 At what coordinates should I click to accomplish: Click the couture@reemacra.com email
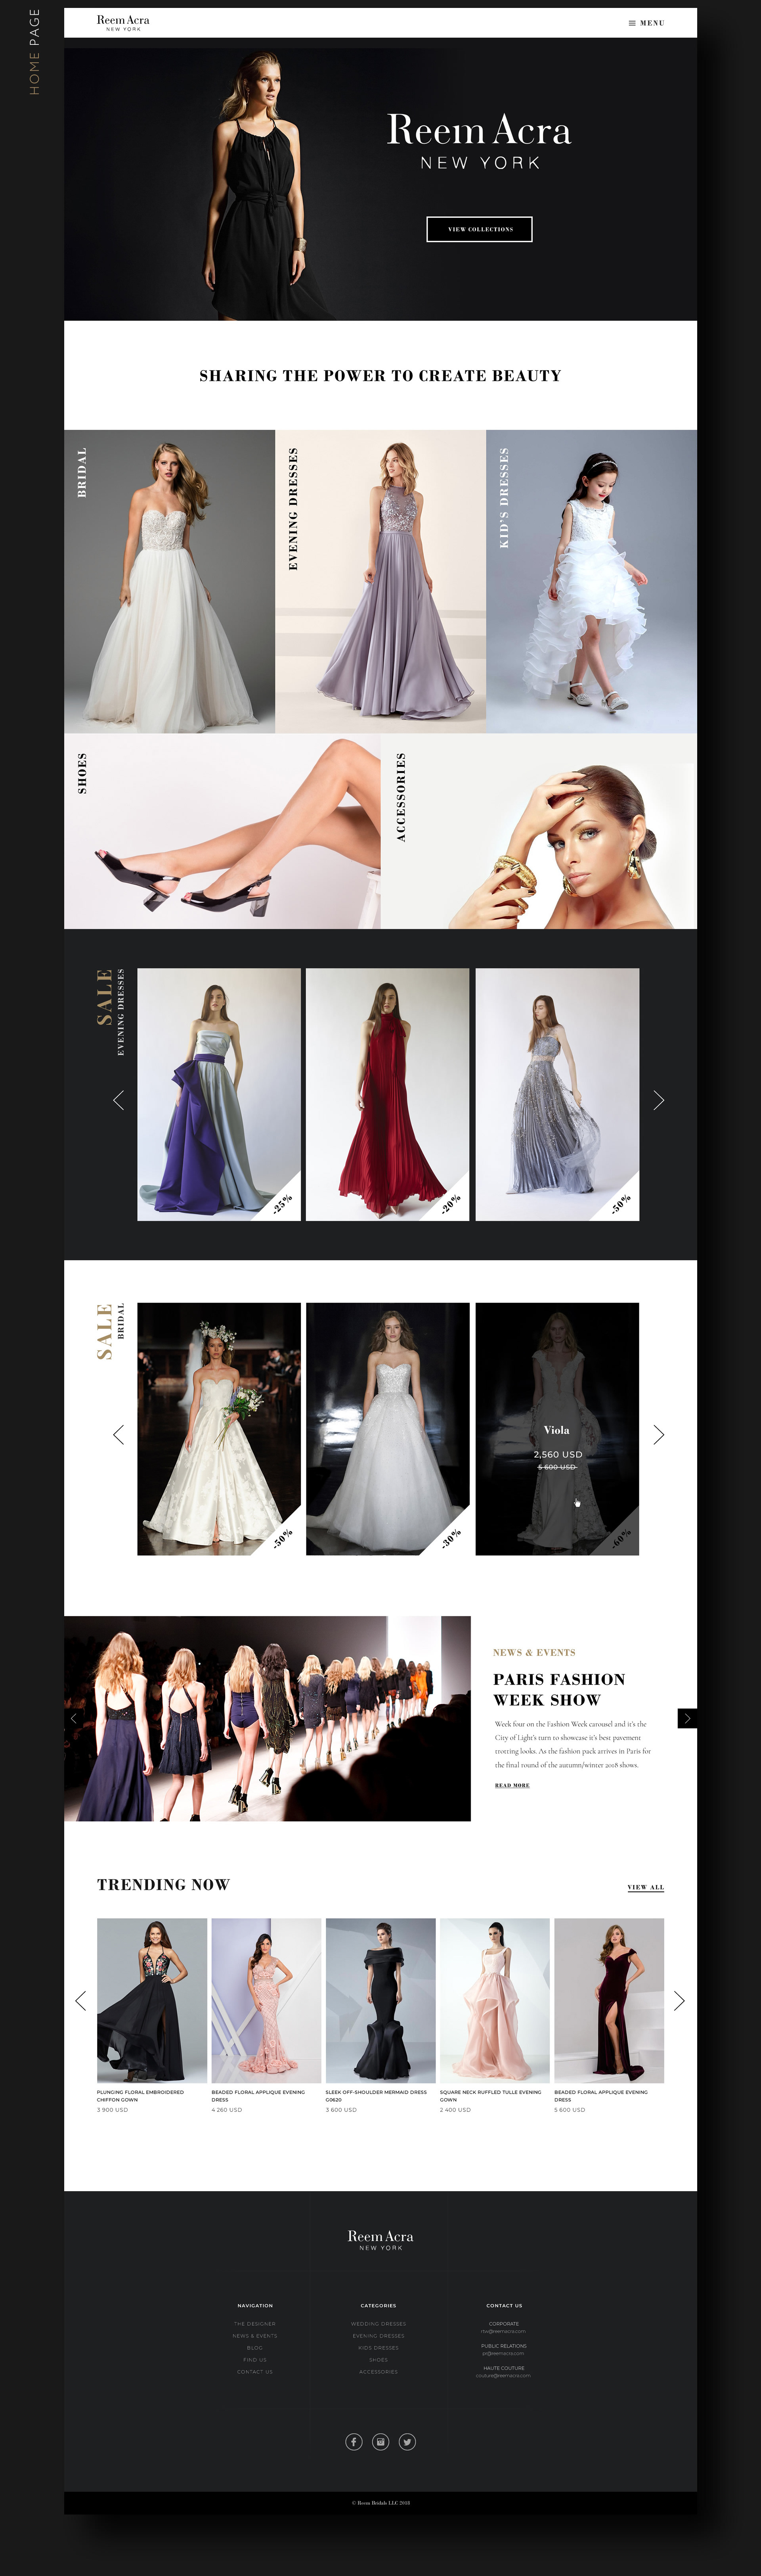pos(503,2375)
